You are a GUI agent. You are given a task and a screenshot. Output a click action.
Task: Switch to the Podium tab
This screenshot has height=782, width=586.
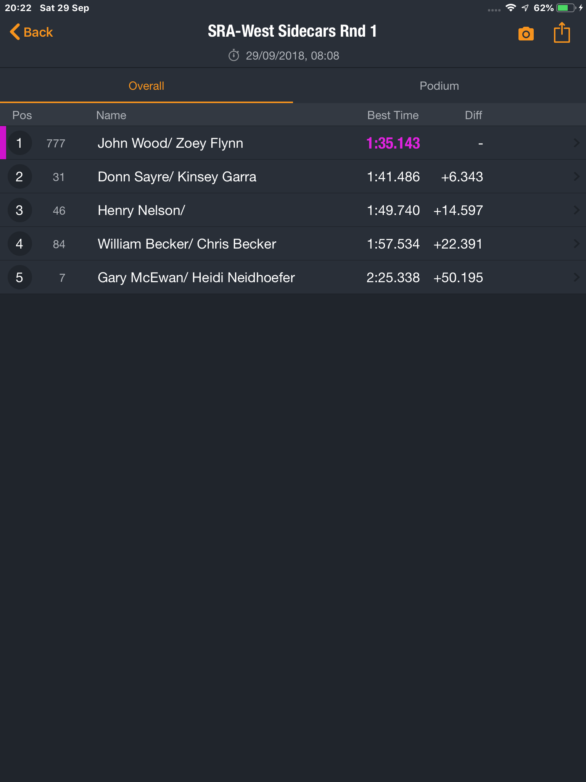pyautogui.click(x=439, y=86)
